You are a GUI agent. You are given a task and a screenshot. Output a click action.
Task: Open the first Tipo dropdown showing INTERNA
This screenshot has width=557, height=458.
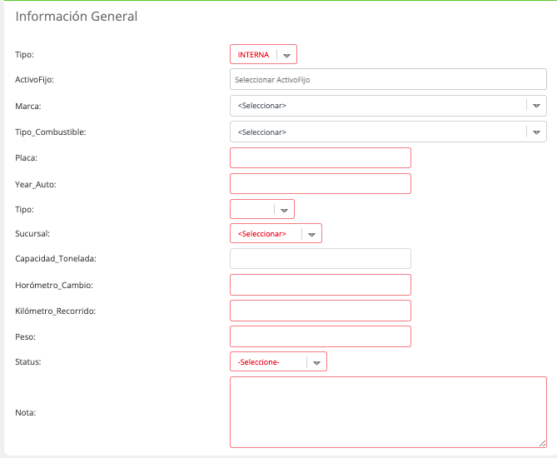(x=263, y=54)
